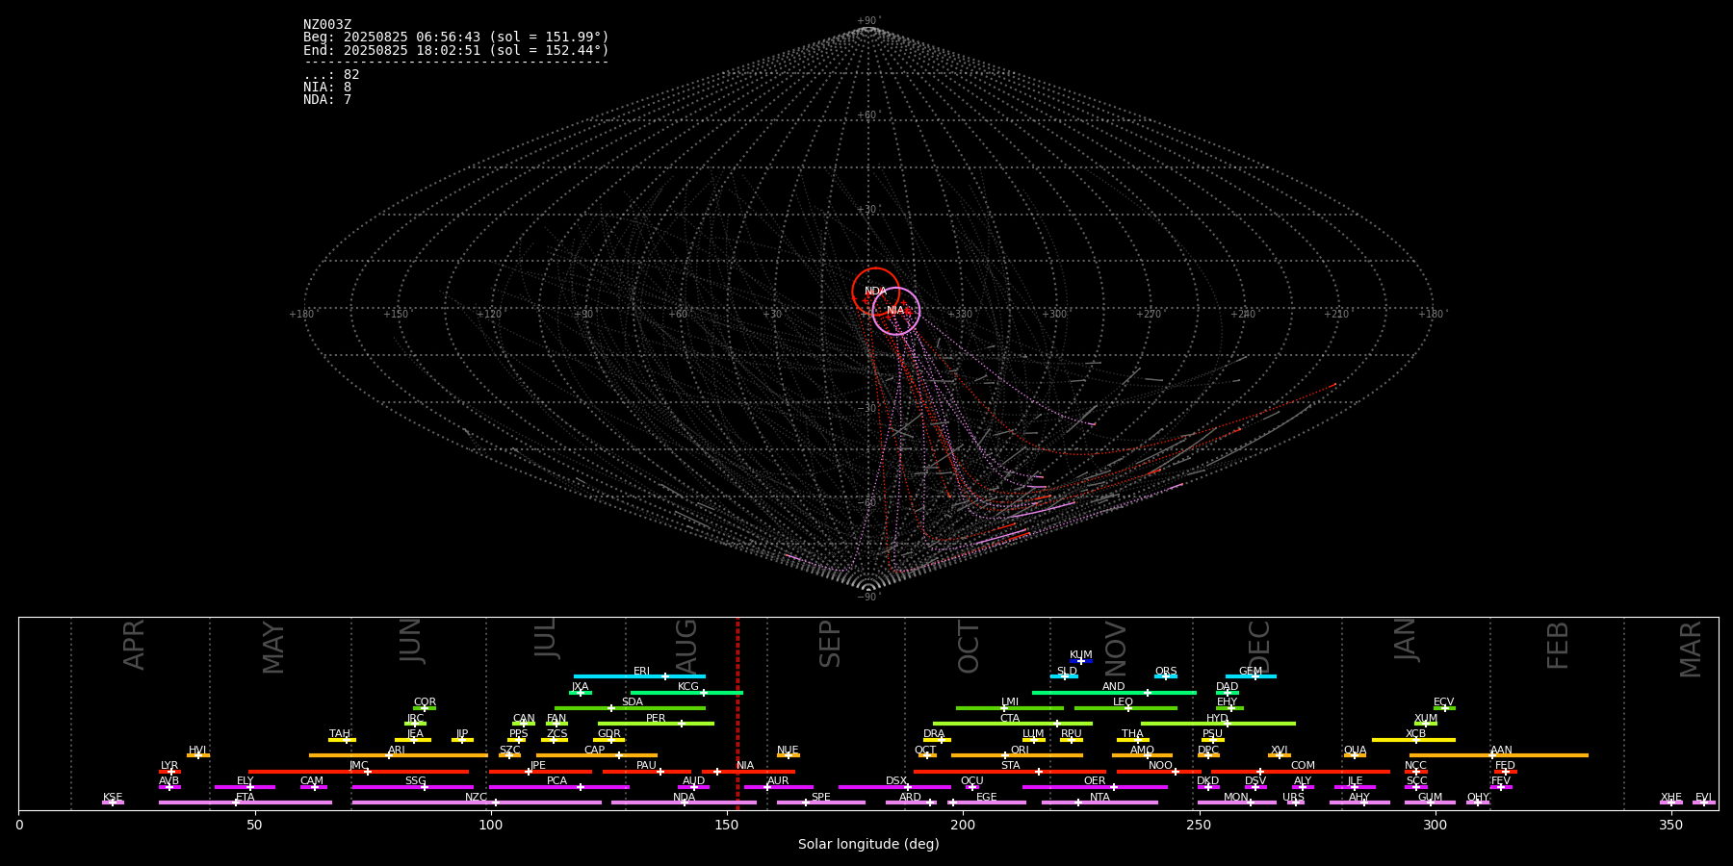Select the URS shower label
The height and width of the screenshot is (866, 1733).
[1293, 798]
